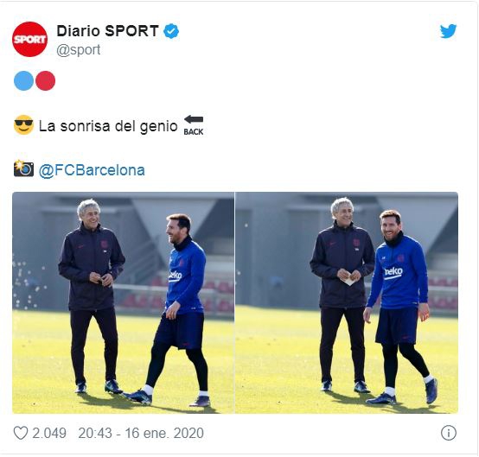Open the left training photo

[x=123, y=303]
